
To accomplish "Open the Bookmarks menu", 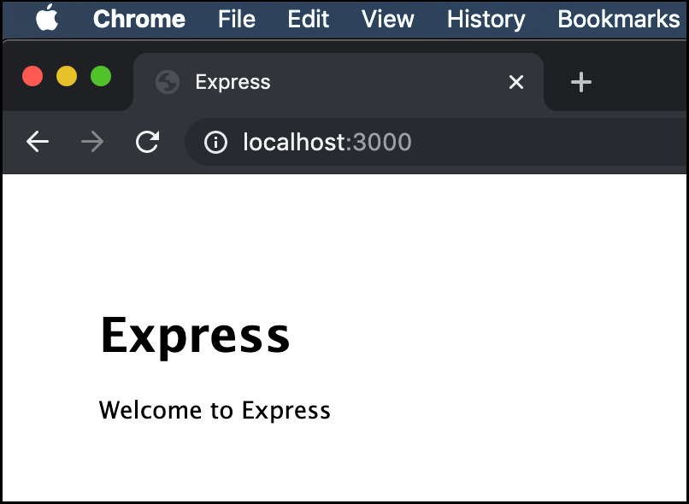I will pyautogui.click(x=618, y=19).
